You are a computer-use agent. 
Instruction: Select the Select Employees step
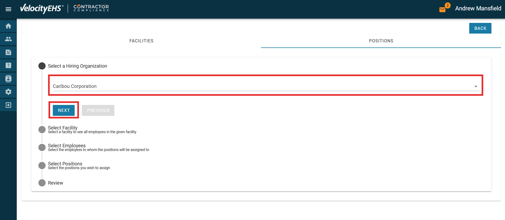pyautogui.click(x=67, y=146)
